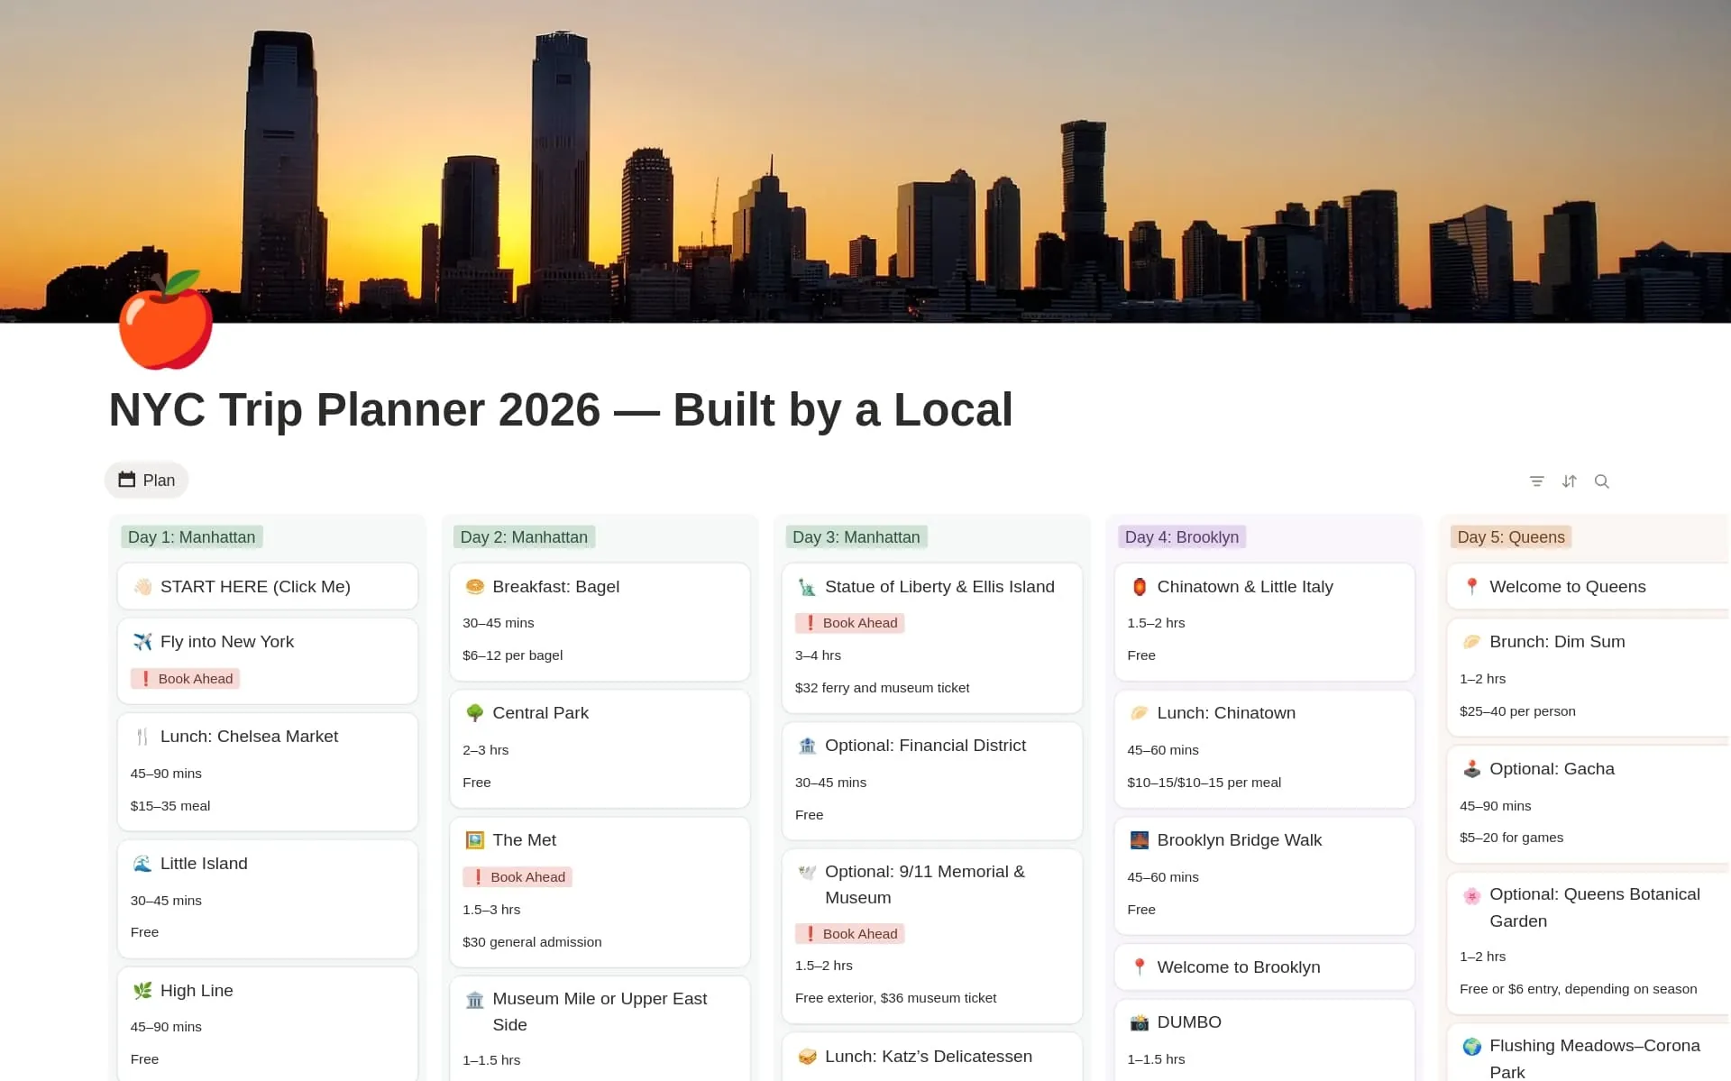
Task: Click '$30 general admission' on The Met
Action: click(x=532, y=942)
